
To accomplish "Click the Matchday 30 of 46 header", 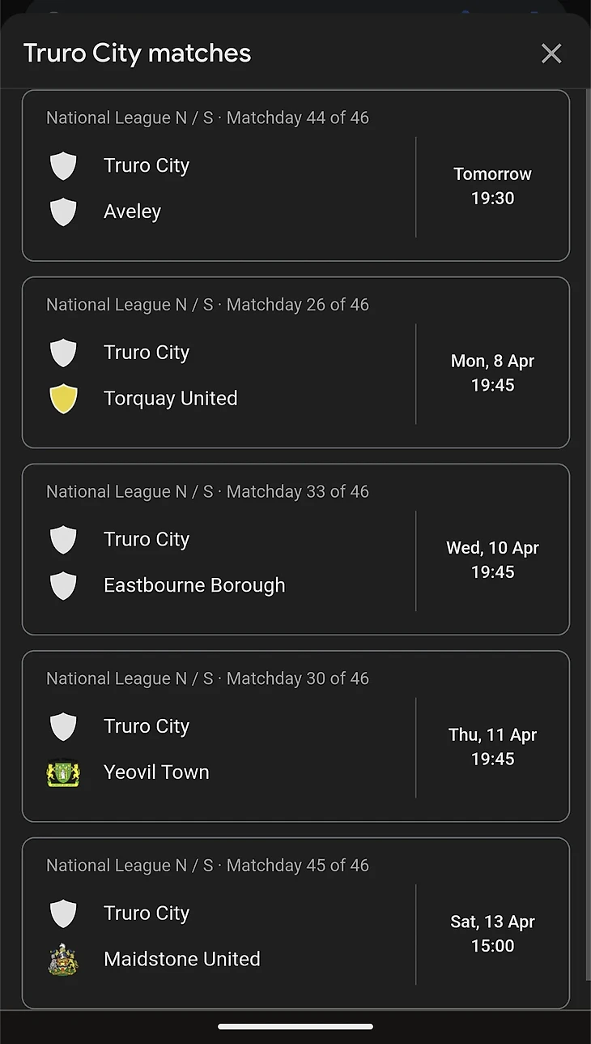I will tap(207, 678).
